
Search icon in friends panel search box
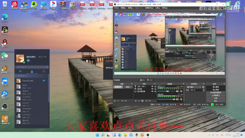click(x=47, y=67)
